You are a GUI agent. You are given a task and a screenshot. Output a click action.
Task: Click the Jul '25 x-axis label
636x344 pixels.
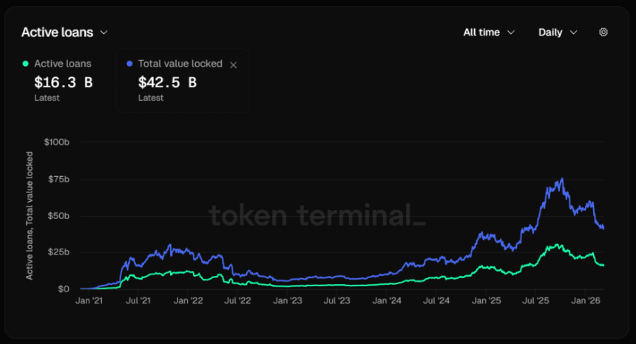click(536, 301)
